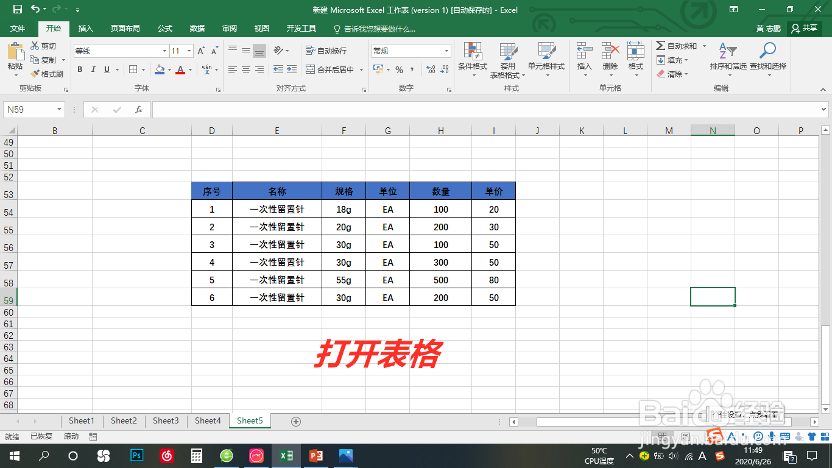Click the 格式刷 (Format Painter) icon
The image size is (832, 468).
(x=48, y=74)
